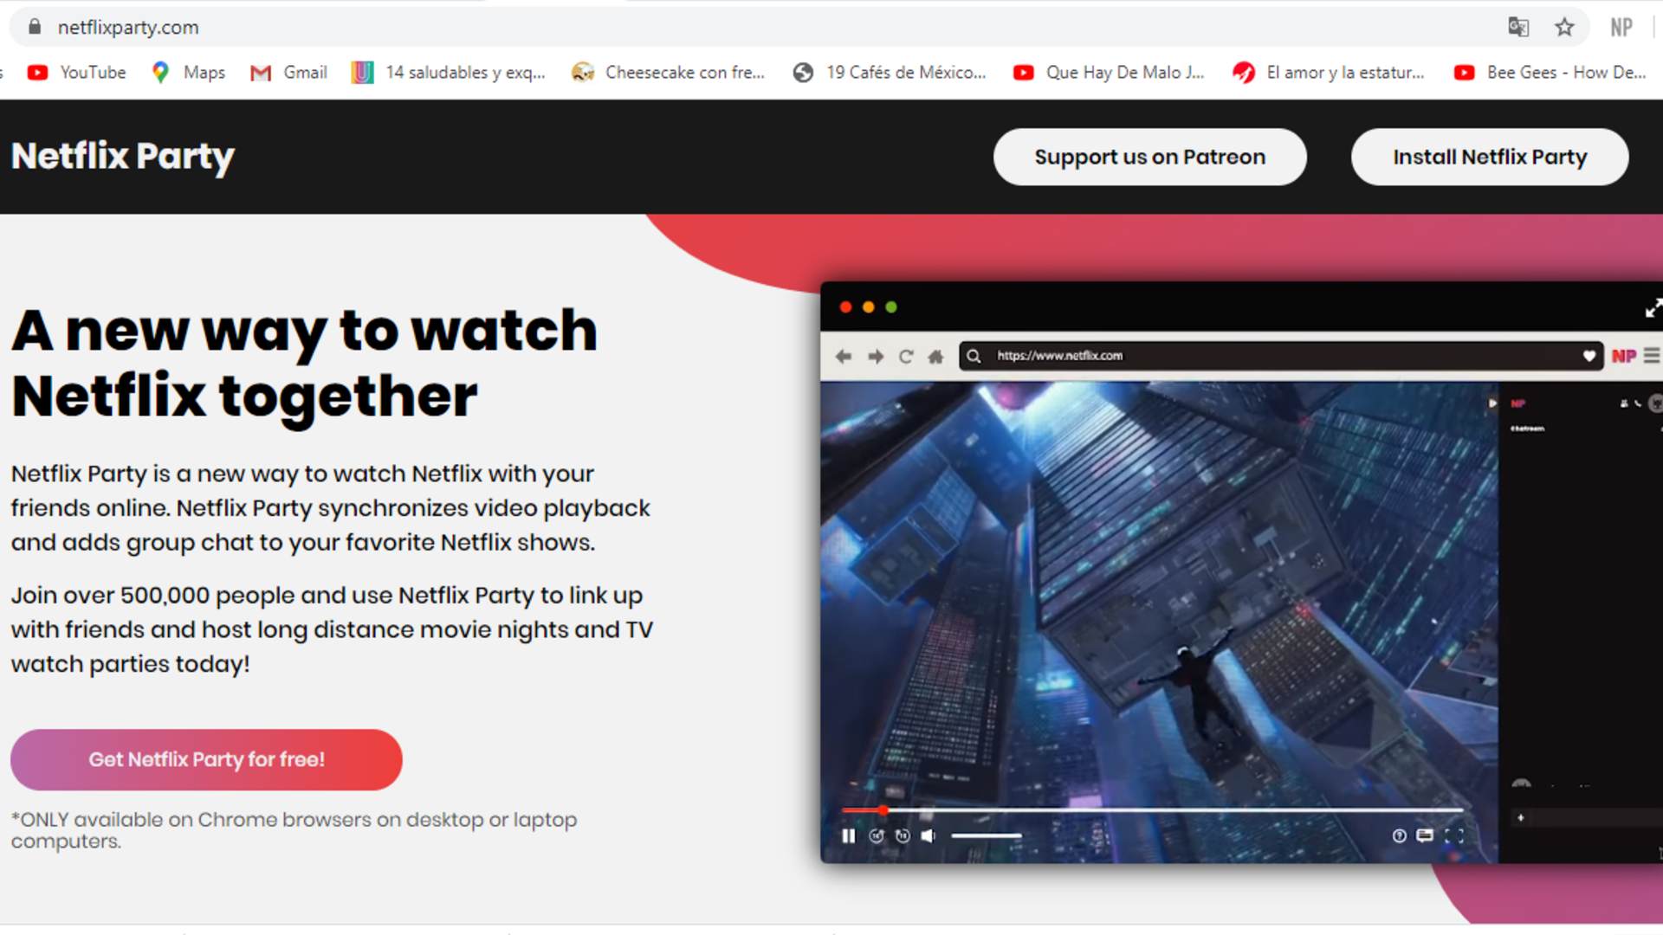Viewport: 1663px width, 935px height.
Task: Click the reload icon in demo browser
Action: pos(906,357)
